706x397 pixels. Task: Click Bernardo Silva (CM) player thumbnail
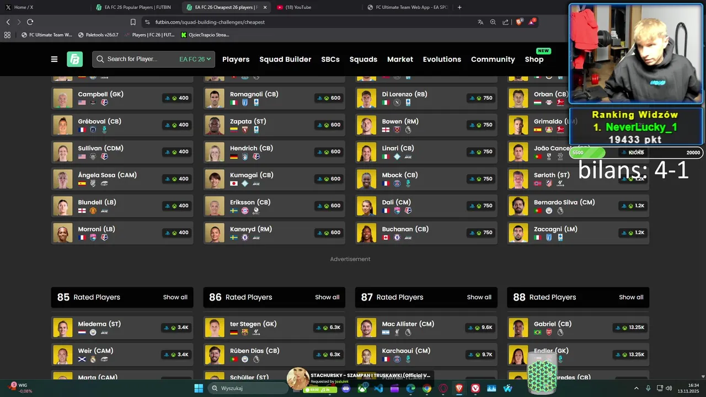tap(518, 206)
